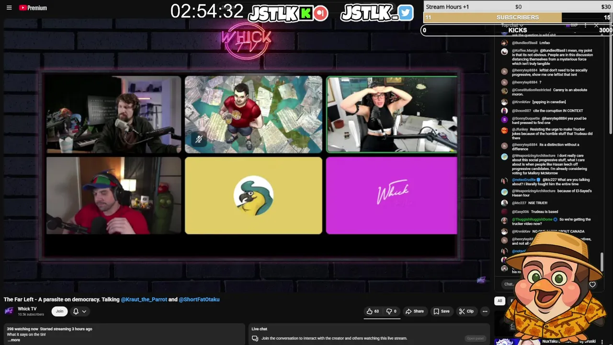The height and width of the screenshot is (345, 613).
Task: Click the video title text
Action: click(112, 299)
